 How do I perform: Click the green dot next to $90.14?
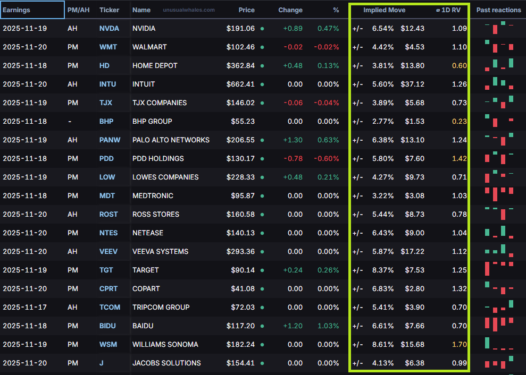tap(262, 270)
